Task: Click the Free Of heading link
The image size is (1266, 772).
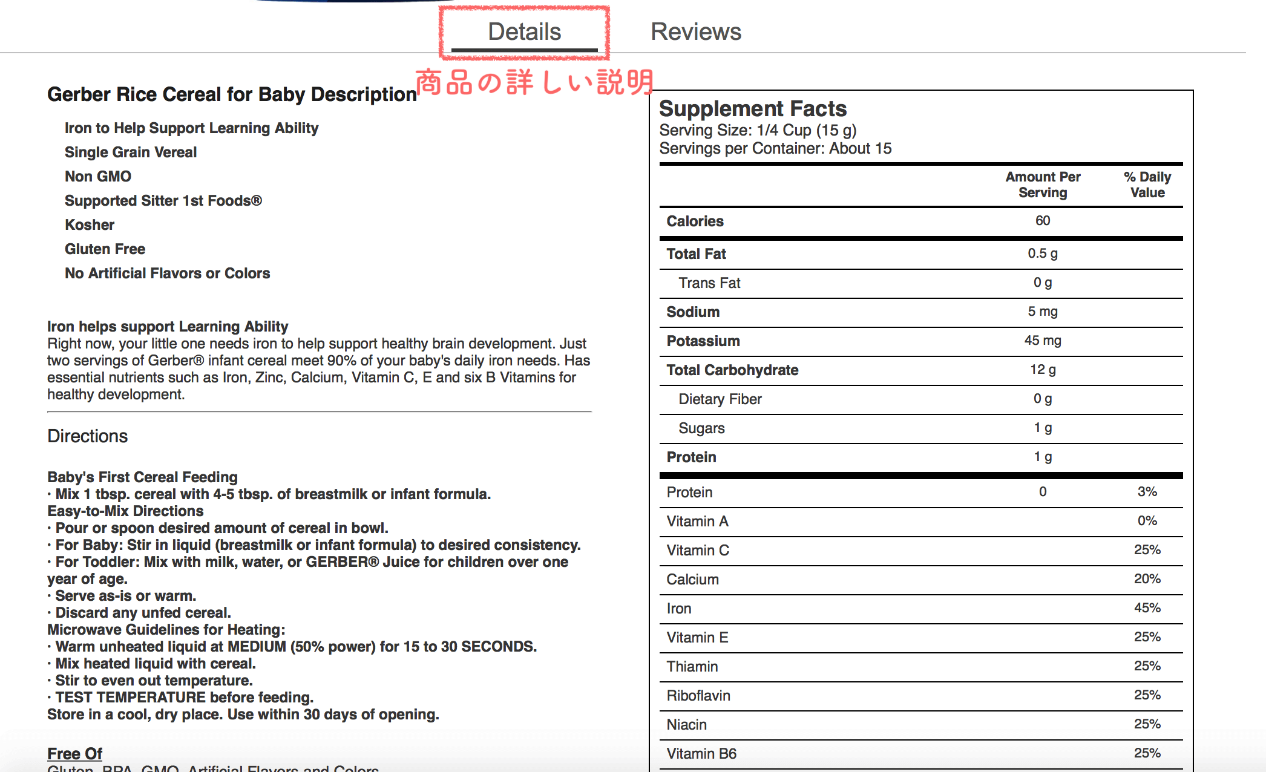Action: (x=75, y=753)
